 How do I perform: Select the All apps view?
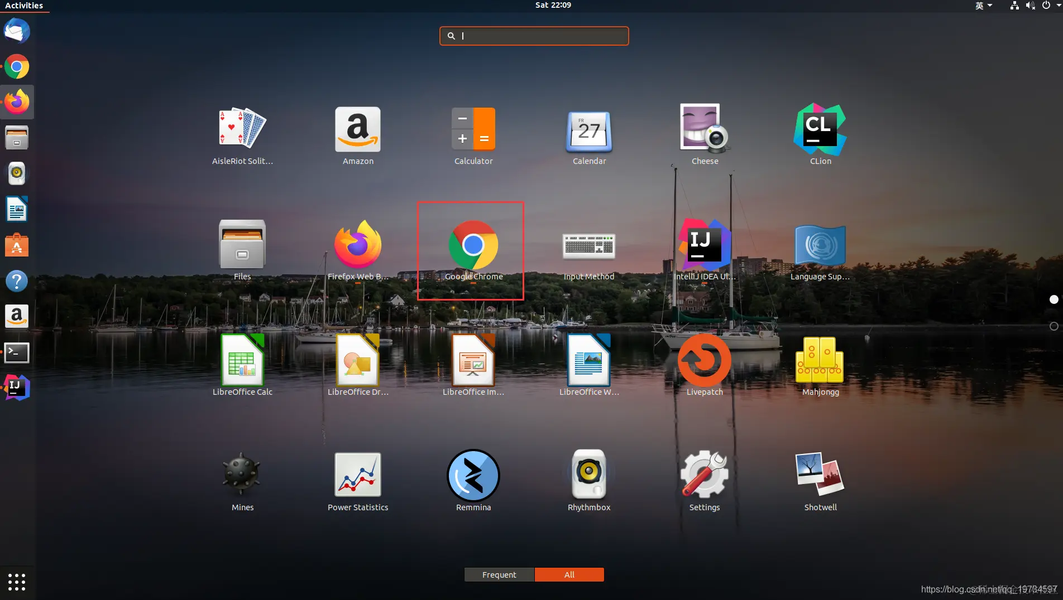point(569,574)
